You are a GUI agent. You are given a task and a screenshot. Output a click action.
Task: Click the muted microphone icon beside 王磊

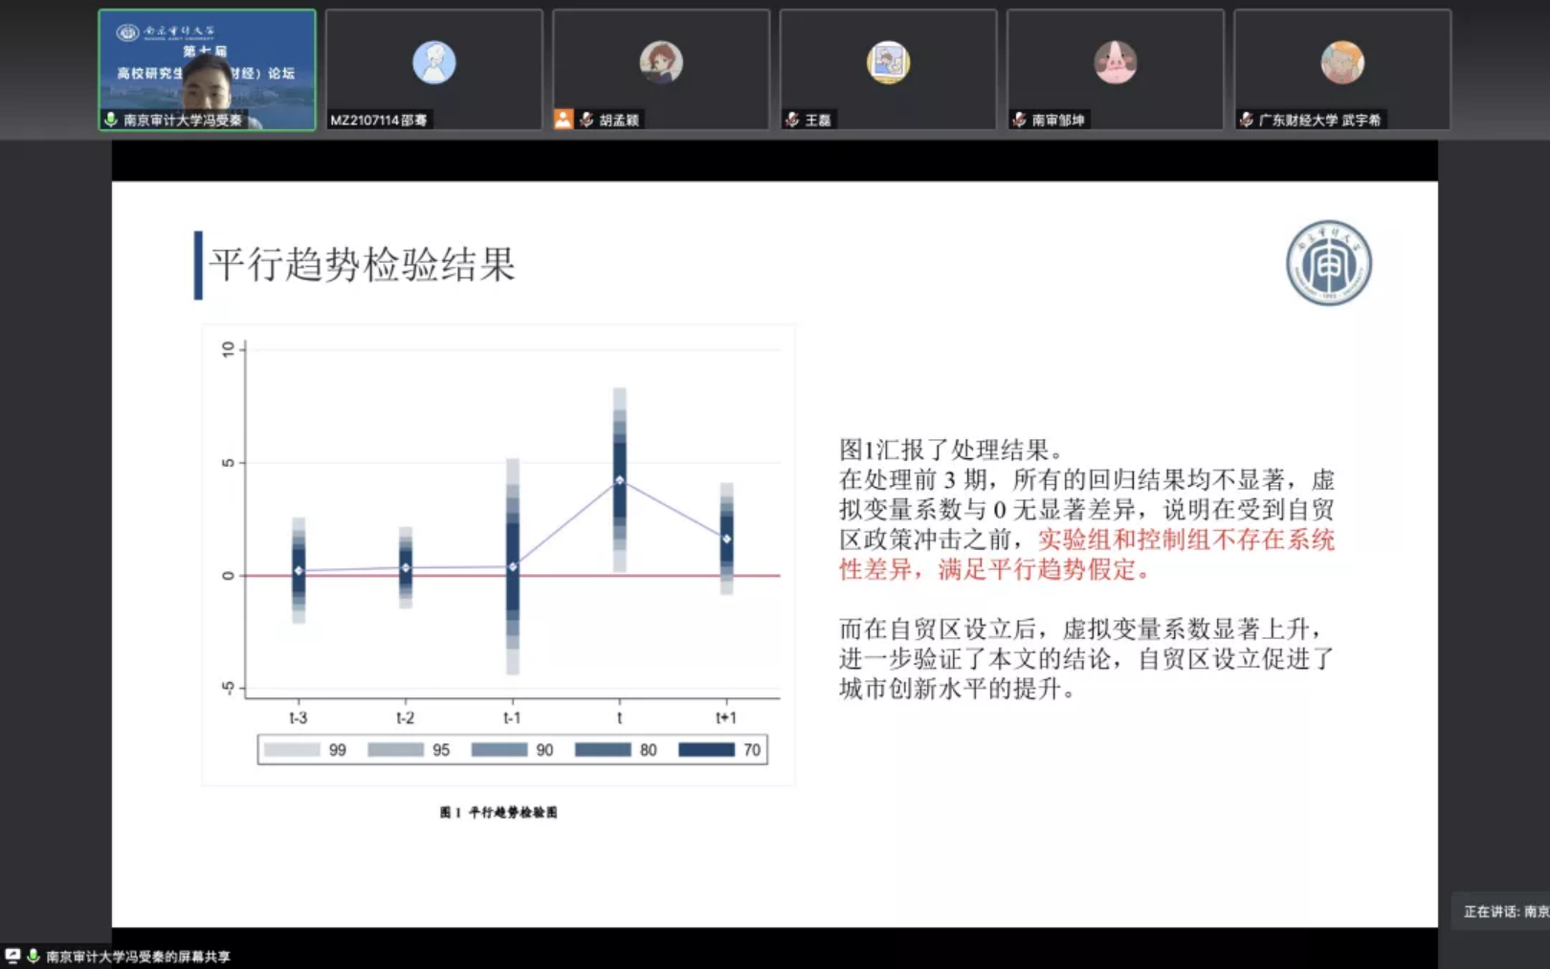(x=792, y=120)
